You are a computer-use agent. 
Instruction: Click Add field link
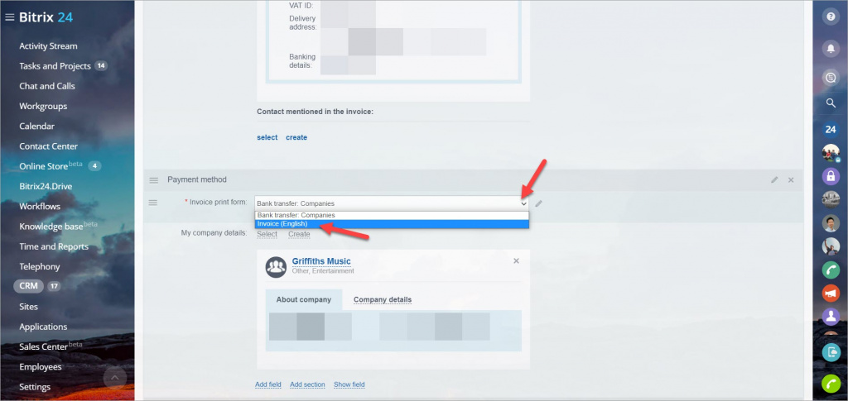268,384
